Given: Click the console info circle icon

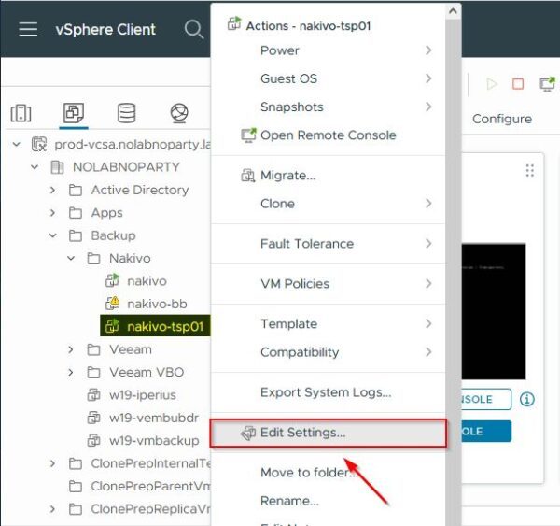Looking at the screenshot, I should [x=526, y=399].
